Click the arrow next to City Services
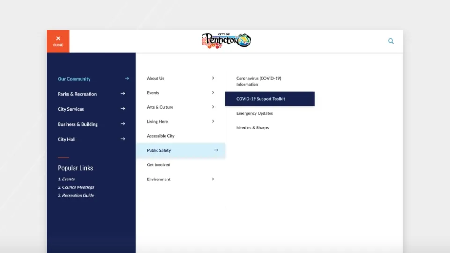450x253 pixels. coord(123,109)
